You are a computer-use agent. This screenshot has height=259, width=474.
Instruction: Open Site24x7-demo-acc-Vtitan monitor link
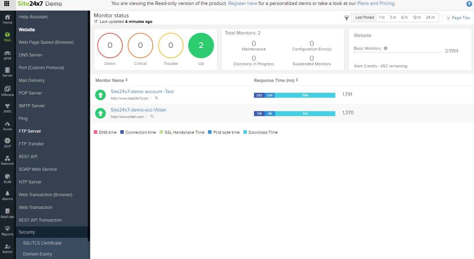(x=138, y=110)
